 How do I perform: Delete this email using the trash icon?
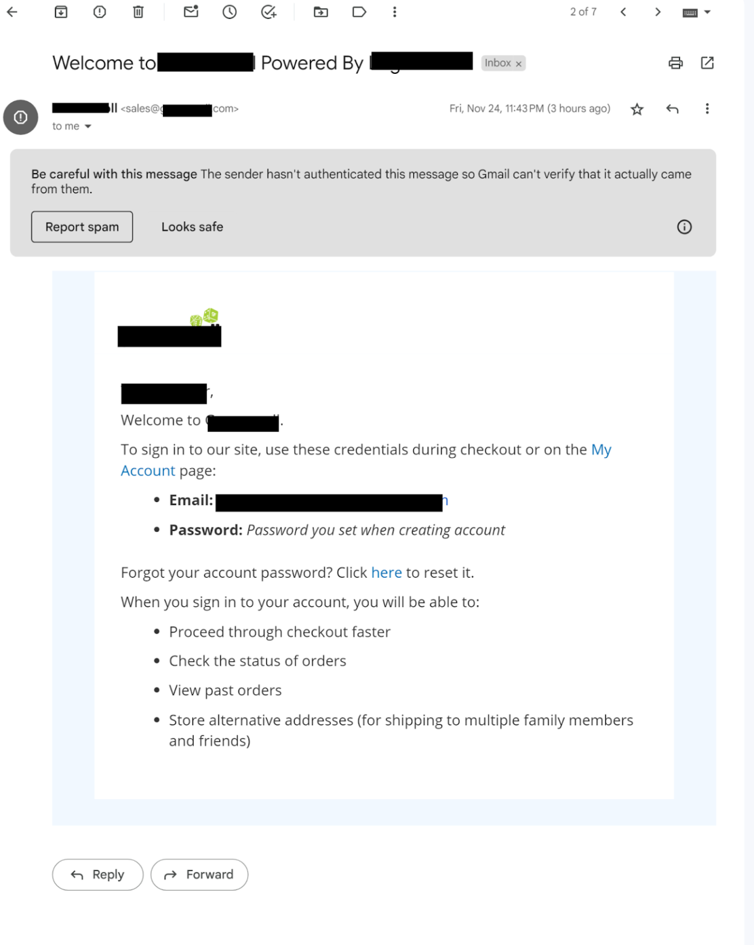(x=138, y=12)
